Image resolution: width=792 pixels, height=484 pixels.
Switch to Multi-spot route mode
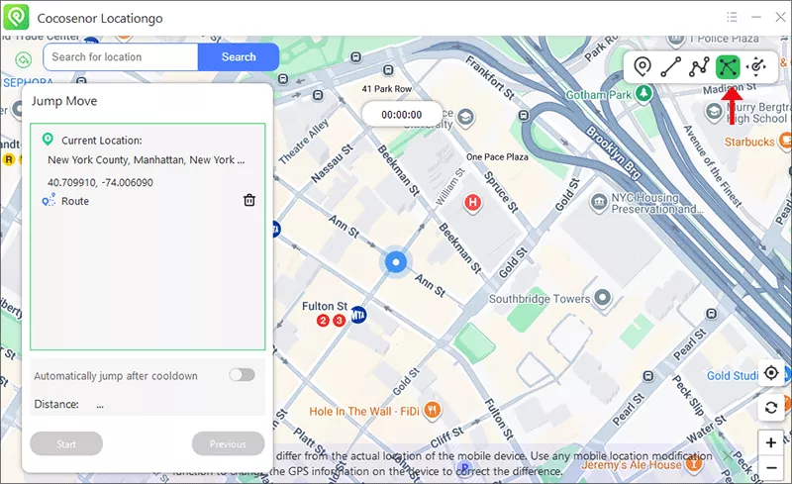[699, 67]
